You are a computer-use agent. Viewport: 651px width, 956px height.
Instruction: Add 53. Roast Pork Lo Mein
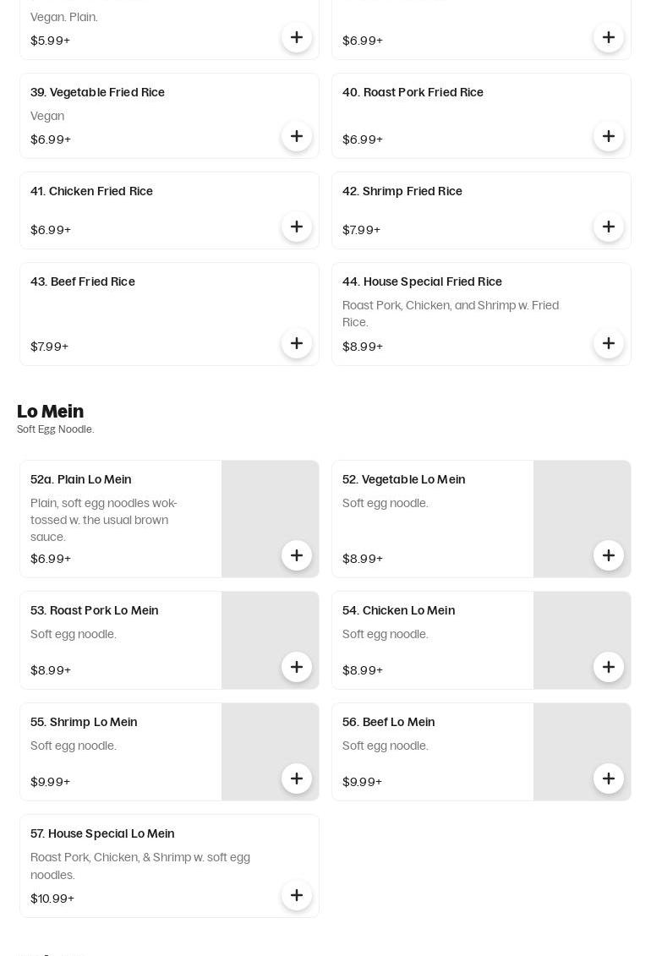tap(297, 667)
